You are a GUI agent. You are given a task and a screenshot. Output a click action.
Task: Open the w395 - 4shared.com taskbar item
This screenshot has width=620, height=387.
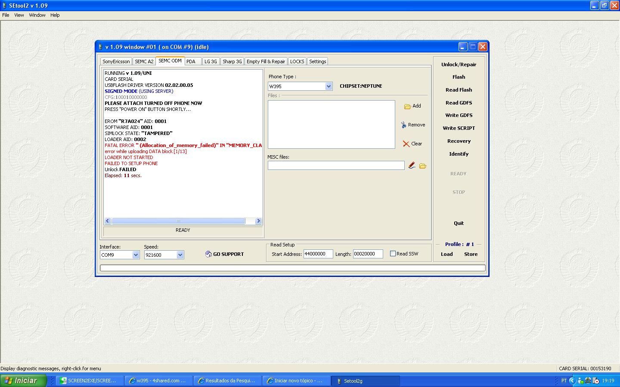pos(158,381)
